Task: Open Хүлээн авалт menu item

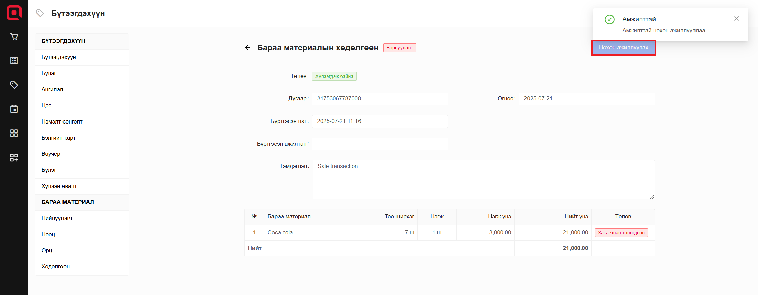Action: point(59,186)
